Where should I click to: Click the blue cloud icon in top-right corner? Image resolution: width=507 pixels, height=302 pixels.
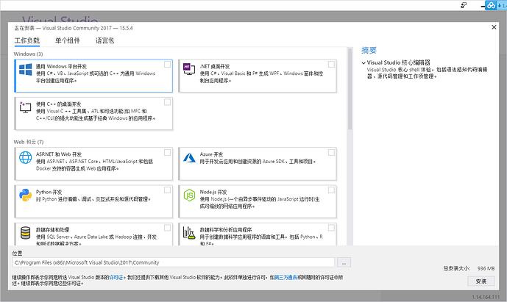491,5
